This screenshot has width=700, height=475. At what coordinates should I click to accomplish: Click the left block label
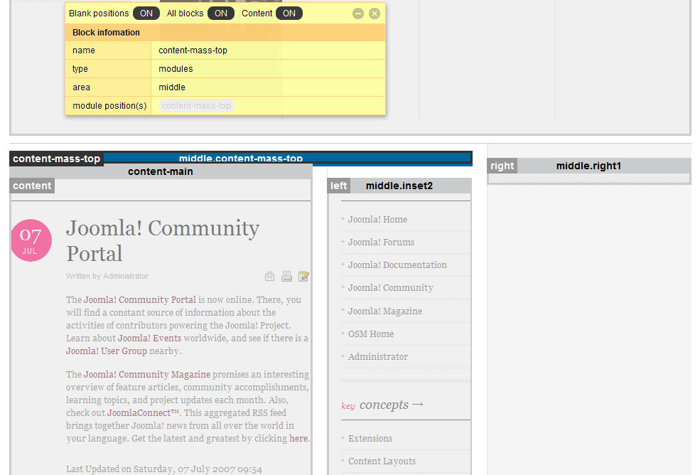click(x=339, y=186)
